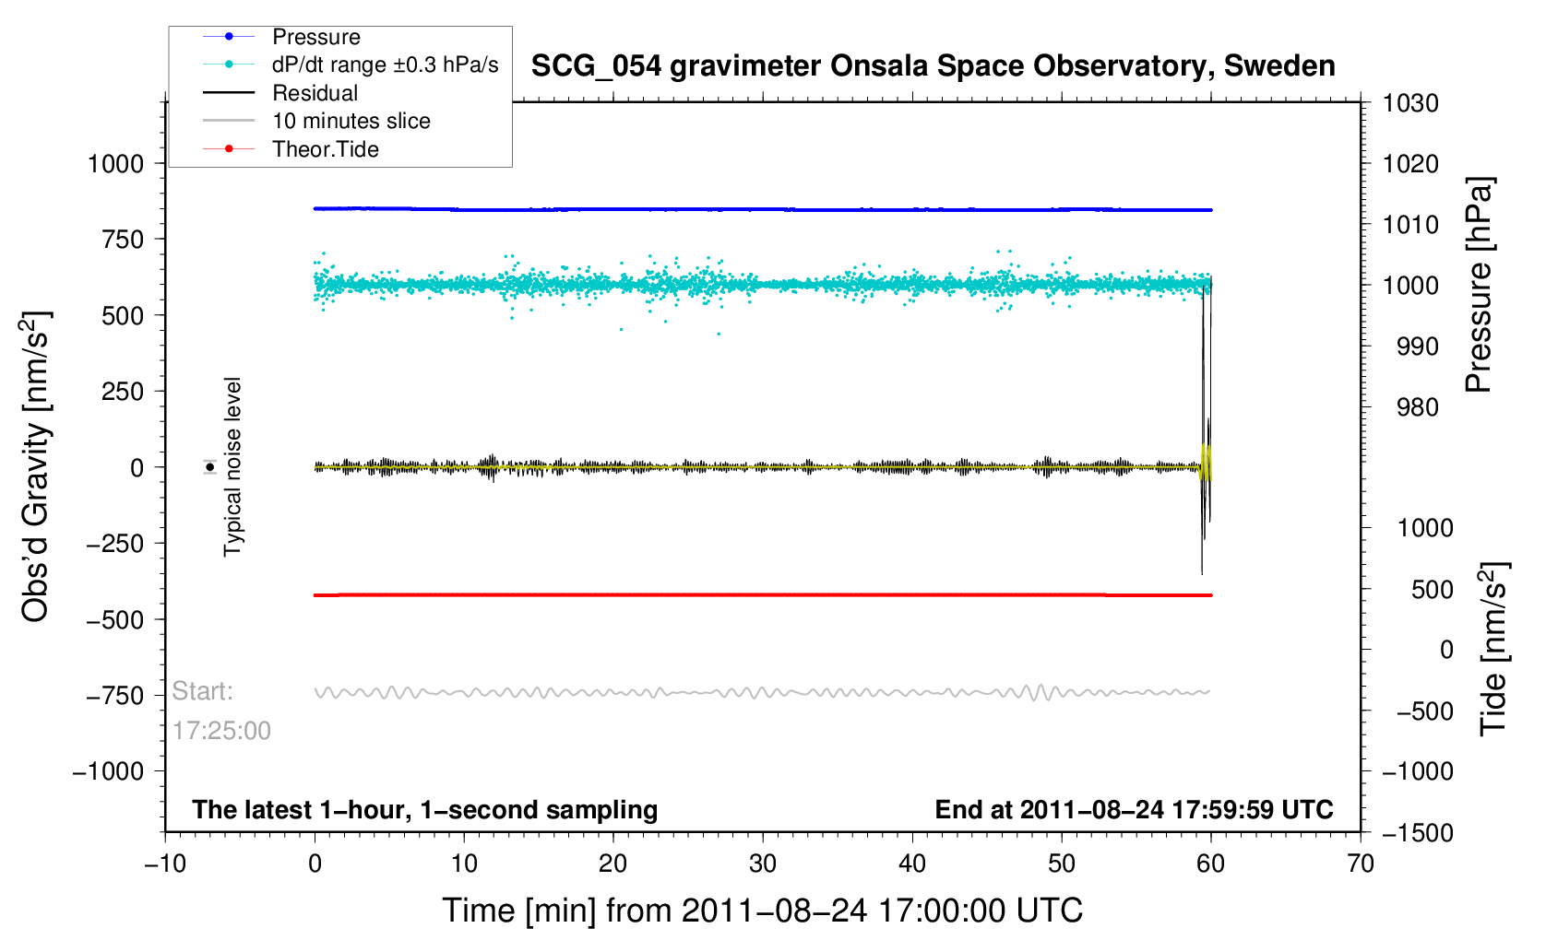Click the black Residual legend line sample
Image resolution: width=1546 pixels, height=940 pixels.
point(229,93)
